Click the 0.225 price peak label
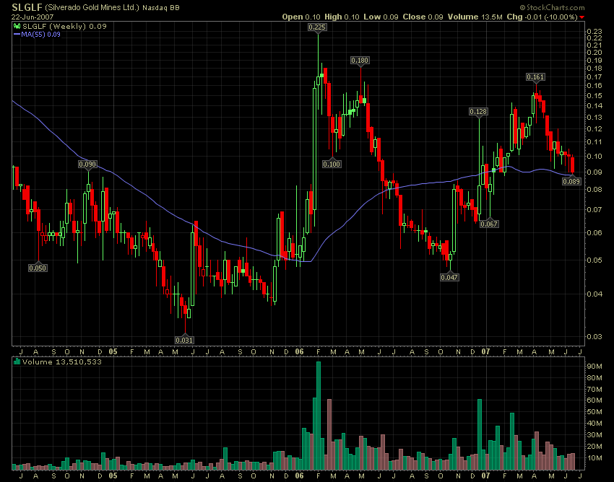 317,27
